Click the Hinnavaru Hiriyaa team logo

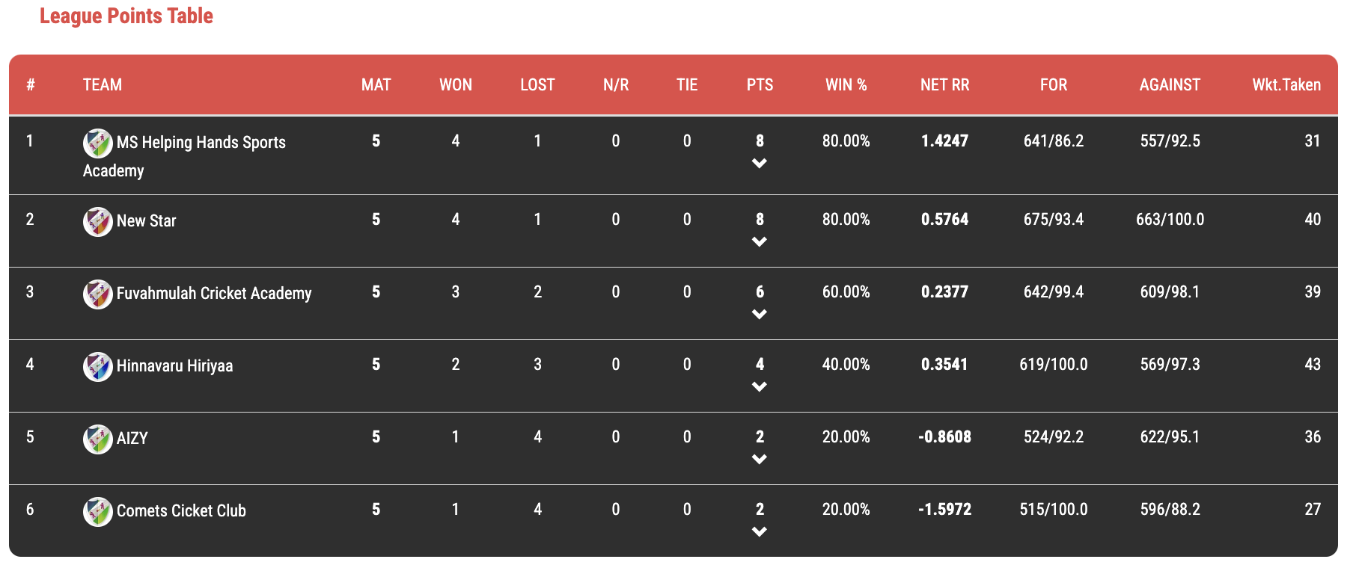[98, 367]
